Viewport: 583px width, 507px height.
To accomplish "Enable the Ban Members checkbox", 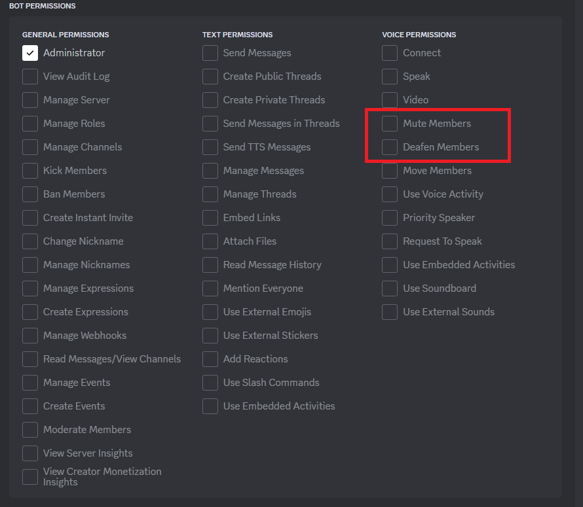I will [x=30, y=194].
